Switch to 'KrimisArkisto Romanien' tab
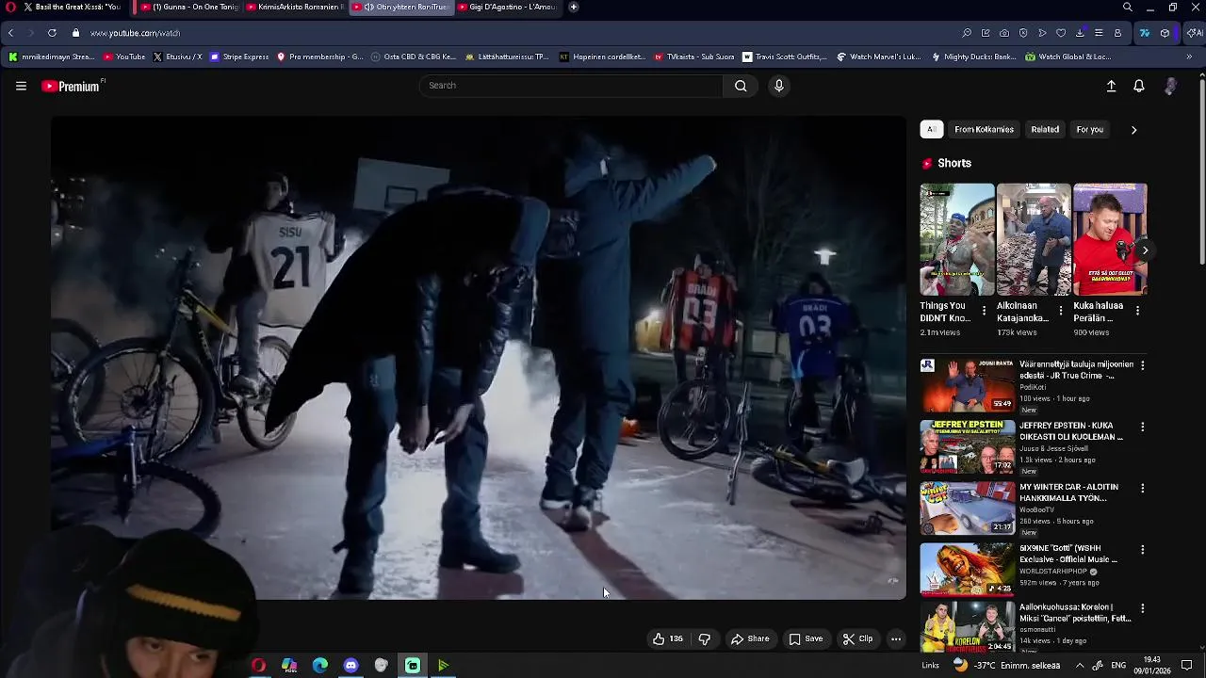 [x=295, y=7]
